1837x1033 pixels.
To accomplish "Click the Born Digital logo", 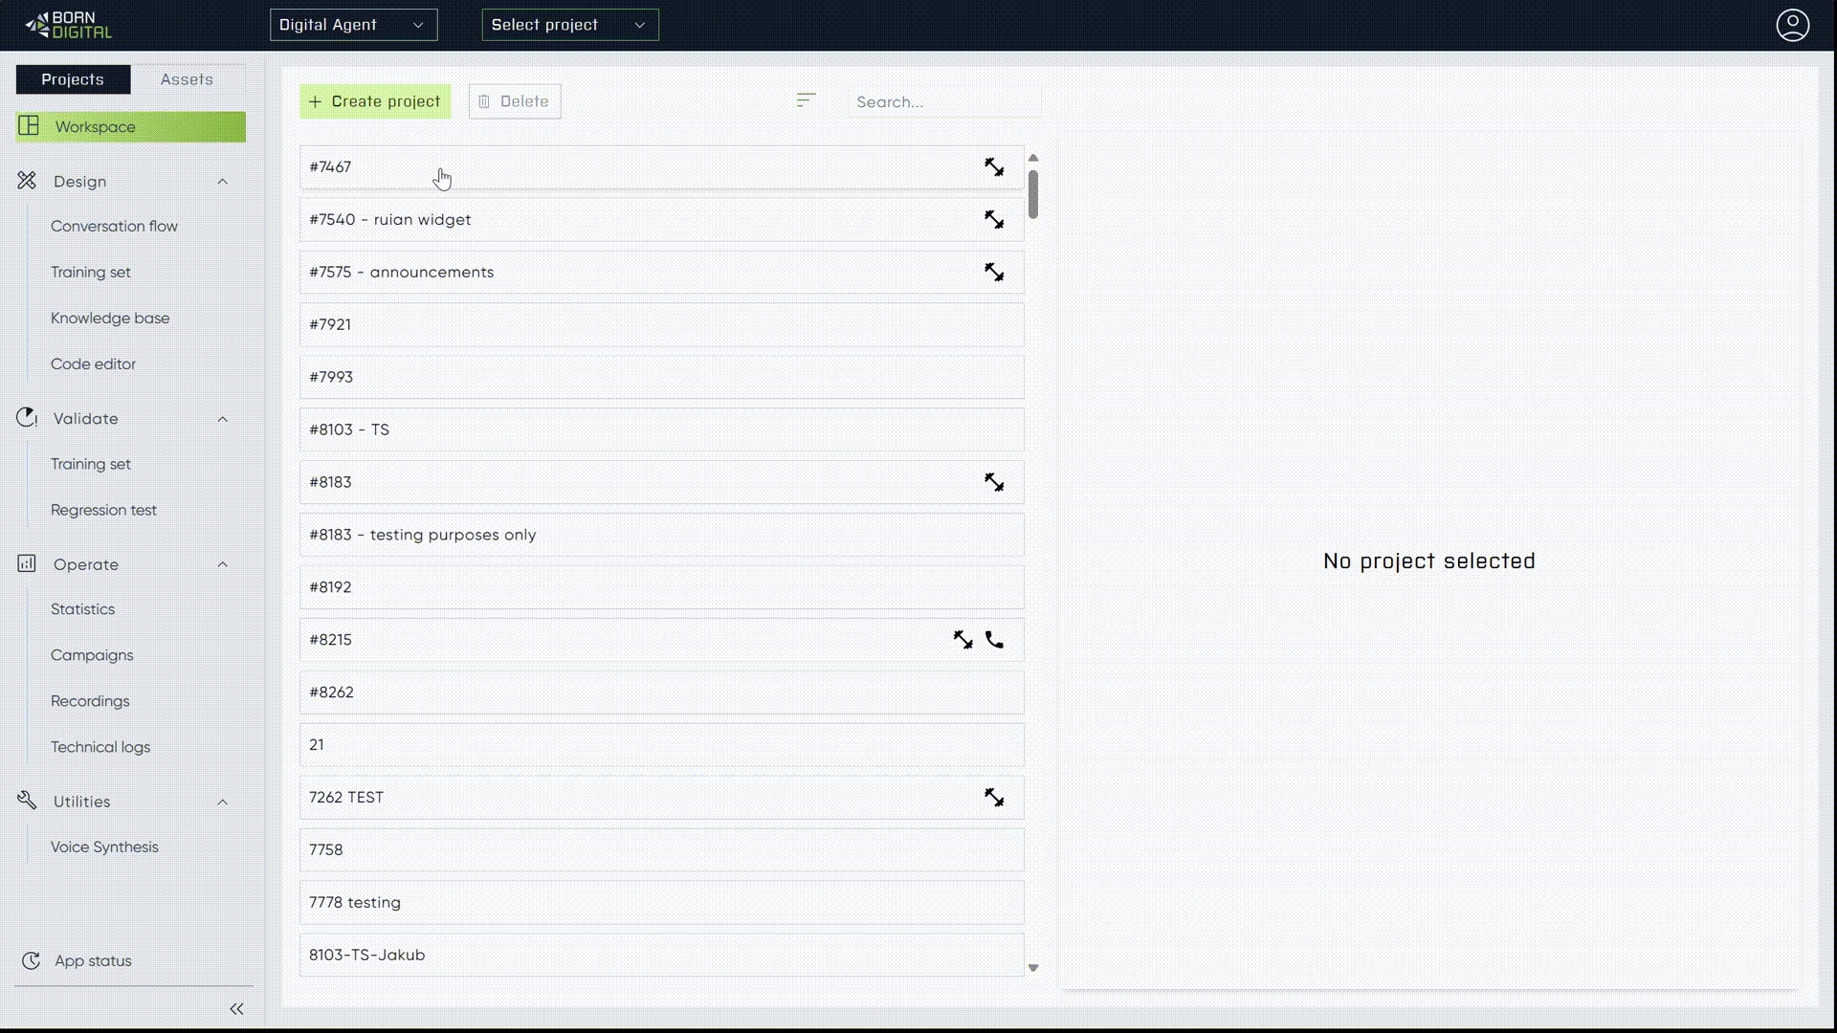I will pyautogui.click(x=69, y=25).
